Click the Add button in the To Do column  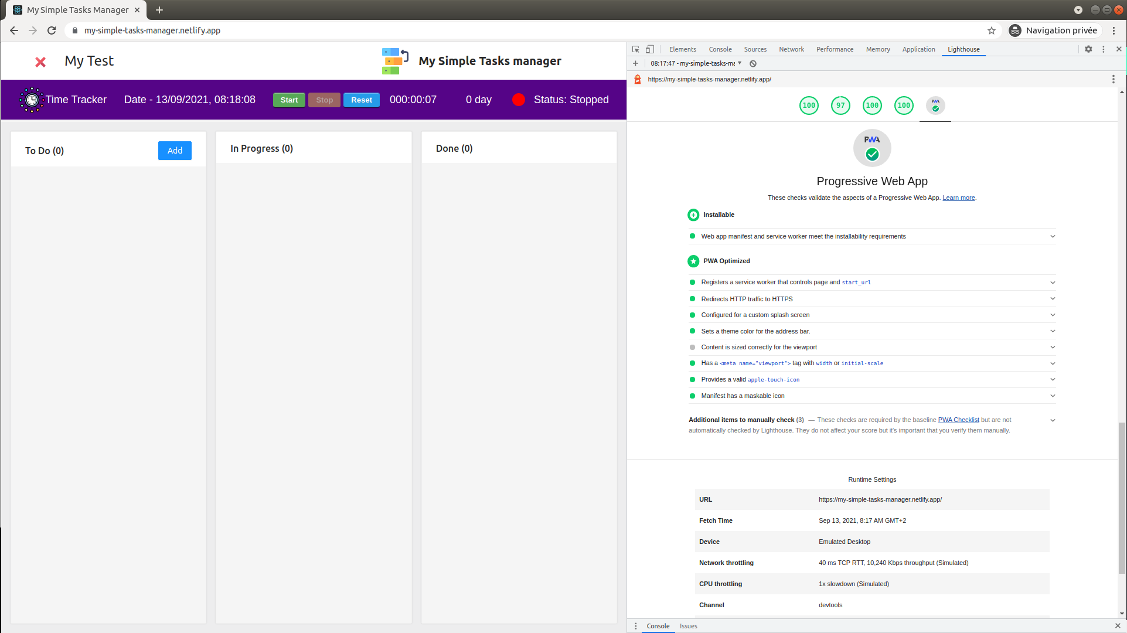pyautogui.click(x=175, y=151)
